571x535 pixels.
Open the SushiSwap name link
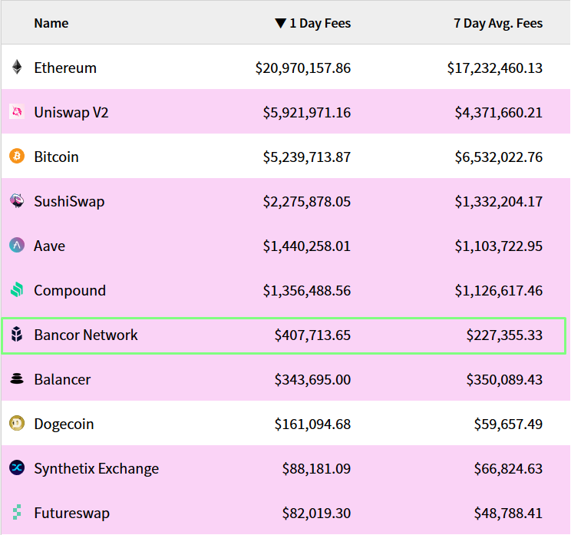69,201
